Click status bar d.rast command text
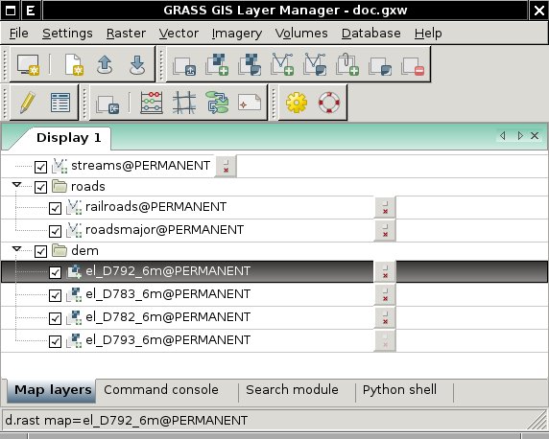 126,420
